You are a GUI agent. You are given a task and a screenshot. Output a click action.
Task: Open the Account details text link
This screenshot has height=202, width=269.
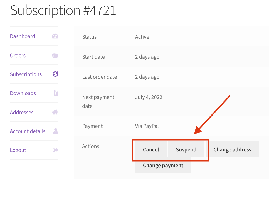pyautogui.click(x=28, y=131)
